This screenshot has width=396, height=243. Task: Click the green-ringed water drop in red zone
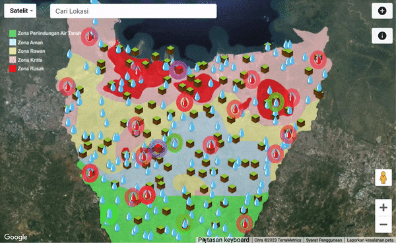click(276, 102)
